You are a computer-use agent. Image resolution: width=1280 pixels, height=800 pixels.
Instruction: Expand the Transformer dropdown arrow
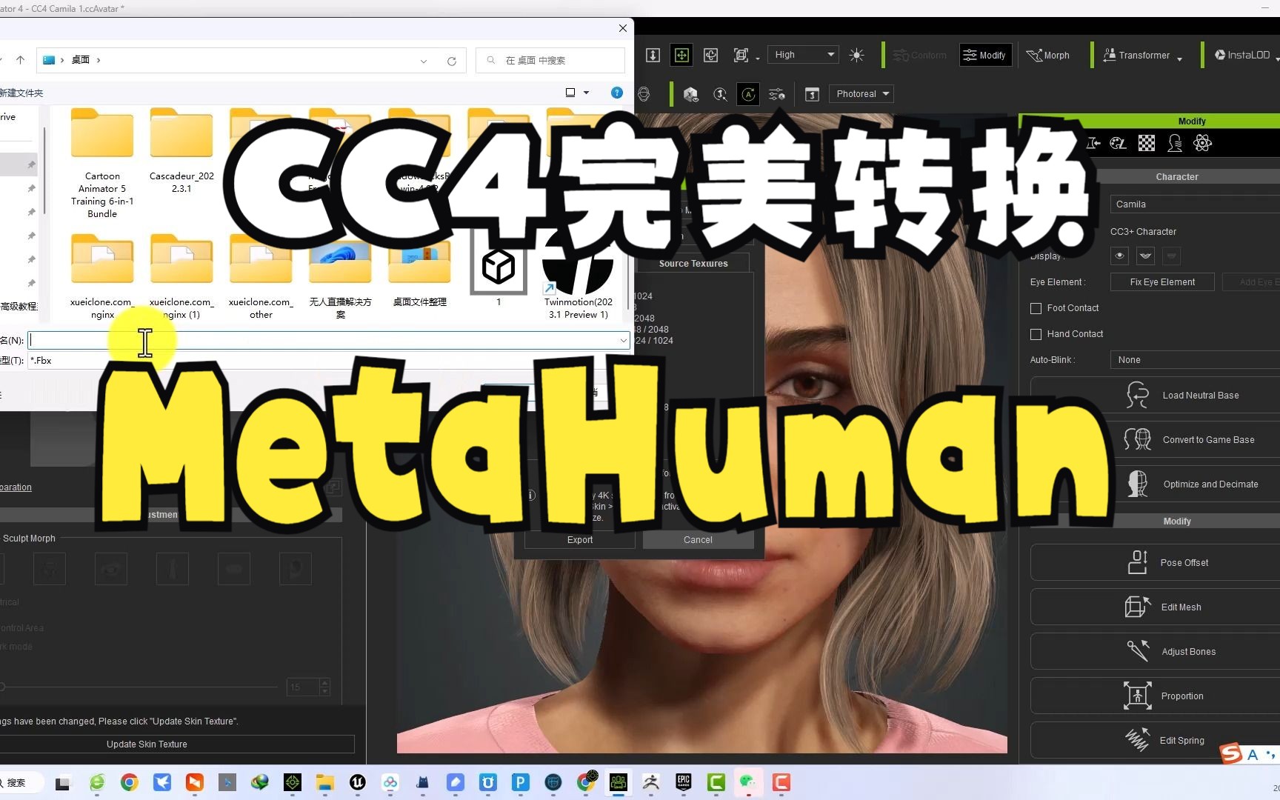pos(1179,58)
